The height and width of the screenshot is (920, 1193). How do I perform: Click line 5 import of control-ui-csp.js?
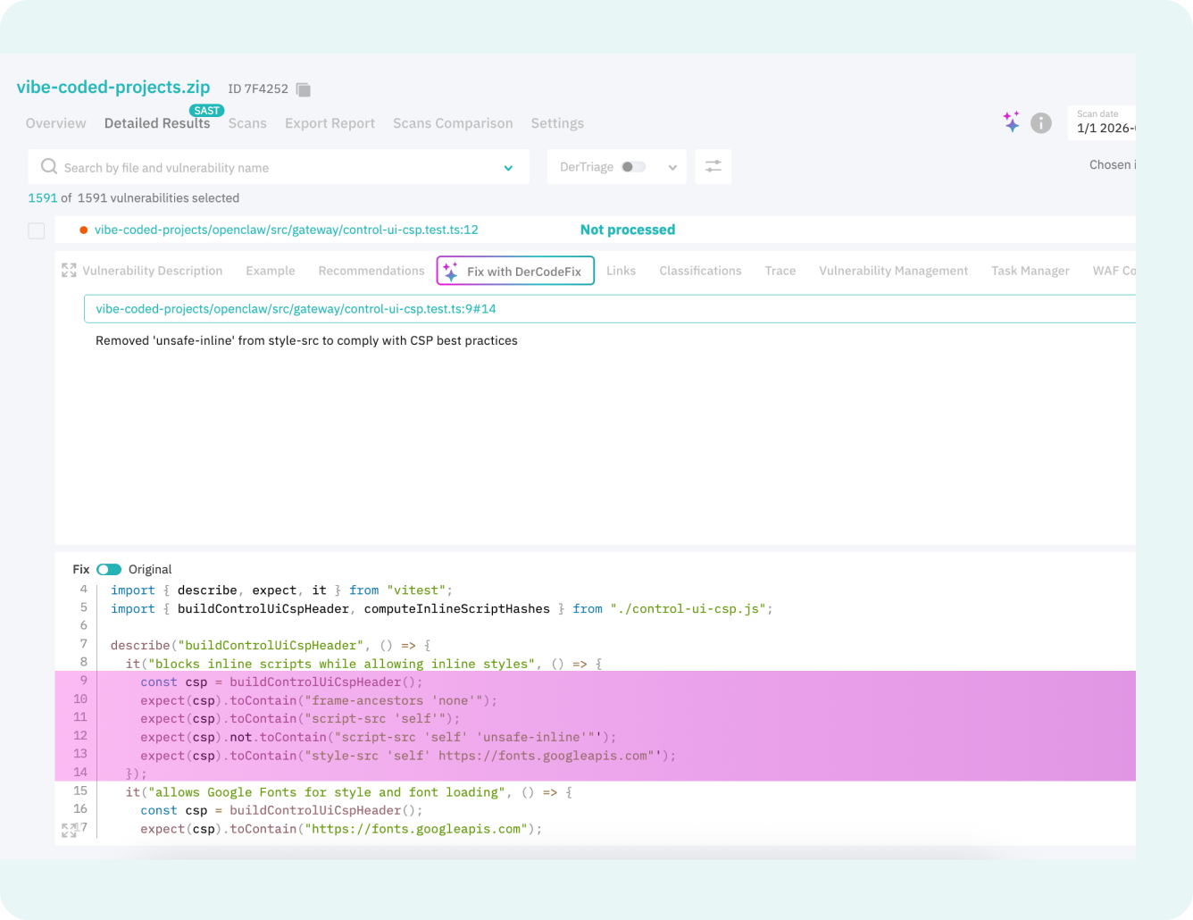(442, 609)
